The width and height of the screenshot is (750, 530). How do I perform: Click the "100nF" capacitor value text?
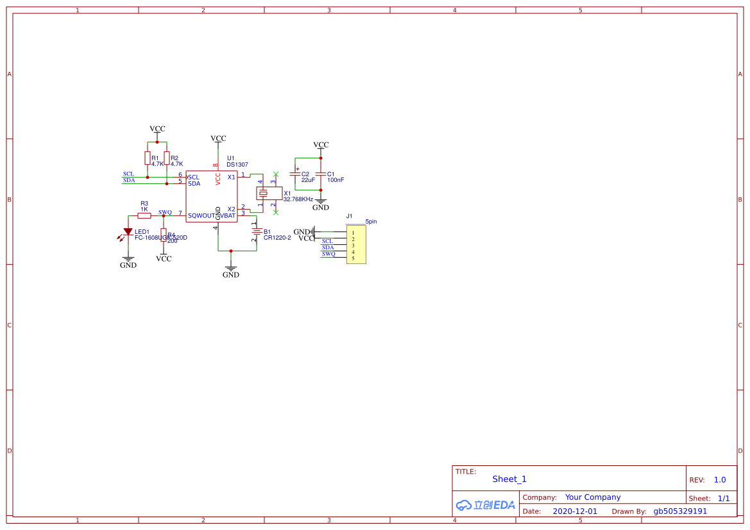(336, 180)
